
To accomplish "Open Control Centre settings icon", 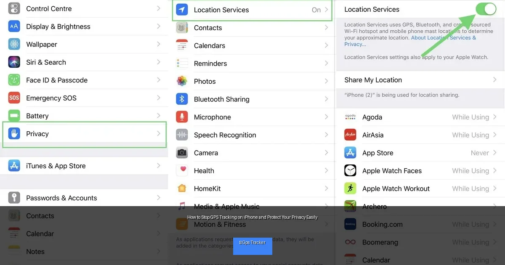I will point(14,8).
